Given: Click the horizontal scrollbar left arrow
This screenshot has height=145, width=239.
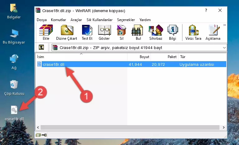Looking at the screenshot, I should [38, 127].
